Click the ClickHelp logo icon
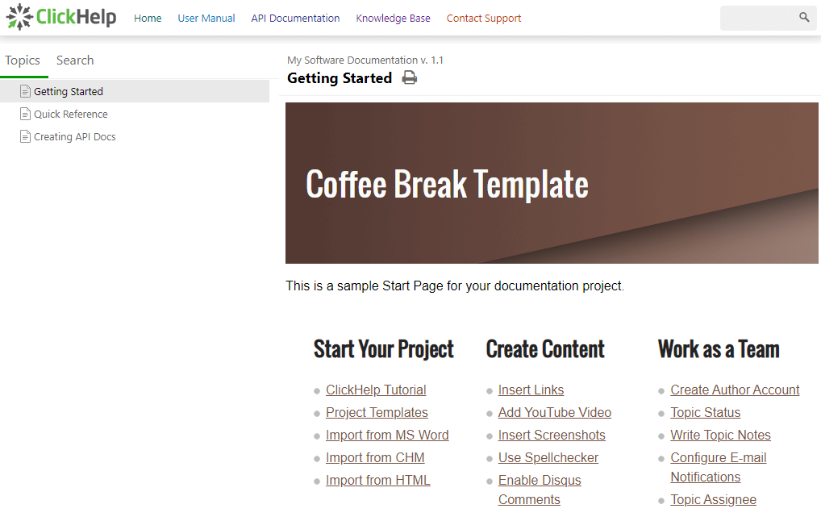This screenshot has width=821, height=521. [19, 16]
